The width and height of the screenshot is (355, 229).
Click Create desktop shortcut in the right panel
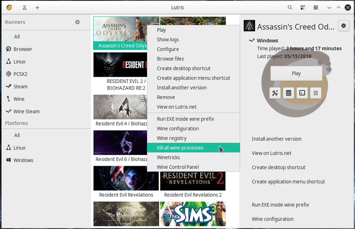coord(278,167)
